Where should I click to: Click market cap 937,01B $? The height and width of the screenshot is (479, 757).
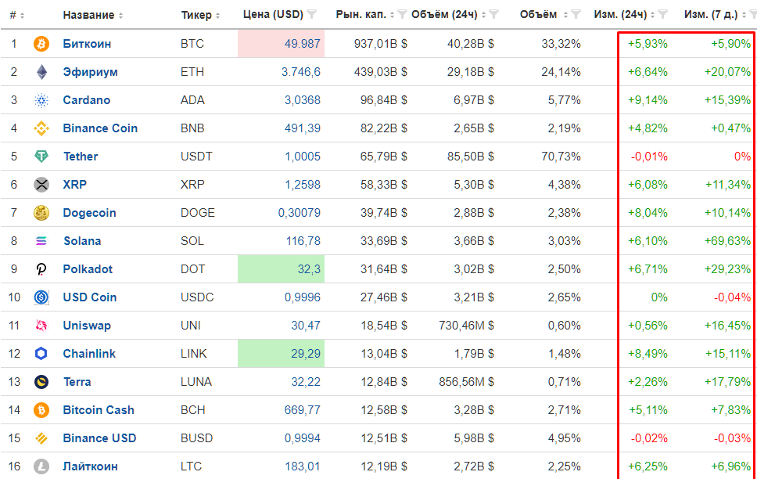380,44
